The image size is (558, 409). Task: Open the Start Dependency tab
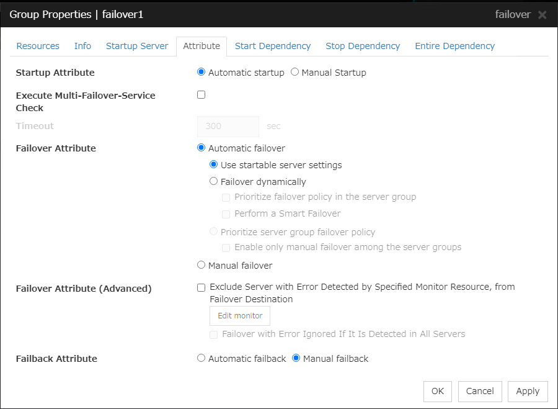pyautogui.click(x=273, y=46)
